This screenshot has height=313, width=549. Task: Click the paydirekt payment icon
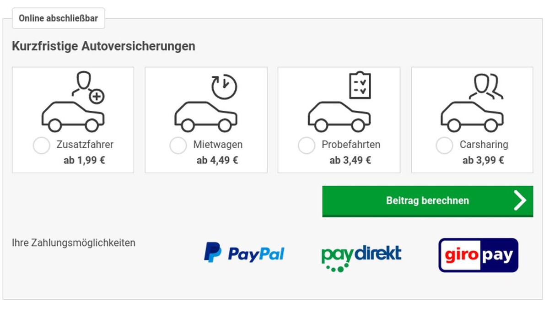coord(361,254)
